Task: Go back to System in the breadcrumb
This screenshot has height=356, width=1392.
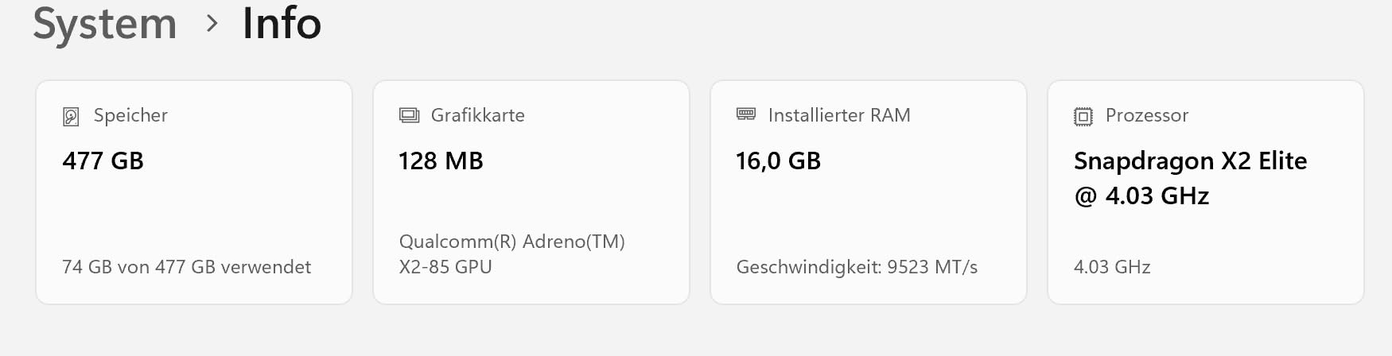Action: (x=105, y=23)
